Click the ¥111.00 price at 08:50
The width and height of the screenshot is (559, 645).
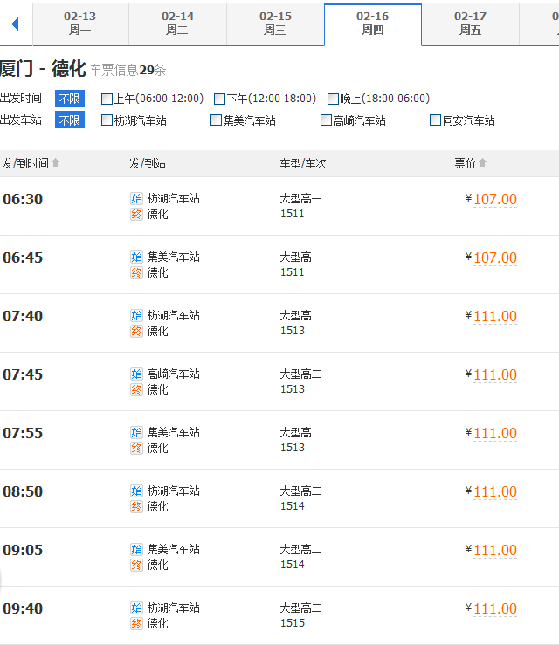(x=491, y=491)
